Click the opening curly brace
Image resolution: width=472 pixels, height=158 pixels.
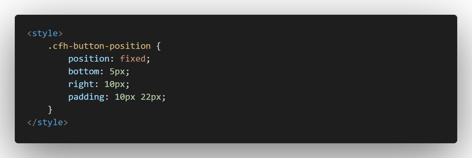click(159, 46)
